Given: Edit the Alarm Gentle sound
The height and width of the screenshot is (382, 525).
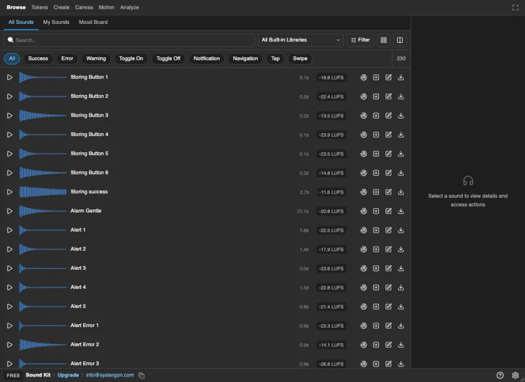Looking at the screenshot, I should pos(388,211).
